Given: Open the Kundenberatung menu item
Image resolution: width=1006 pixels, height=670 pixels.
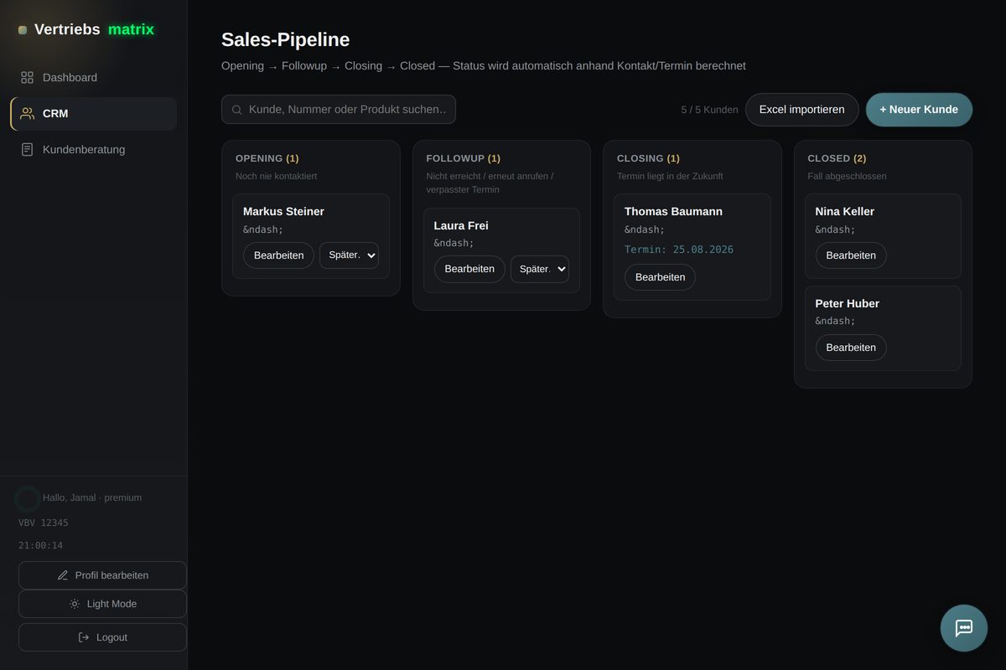Looking at the screenshot, I should [x=94, y=149].
